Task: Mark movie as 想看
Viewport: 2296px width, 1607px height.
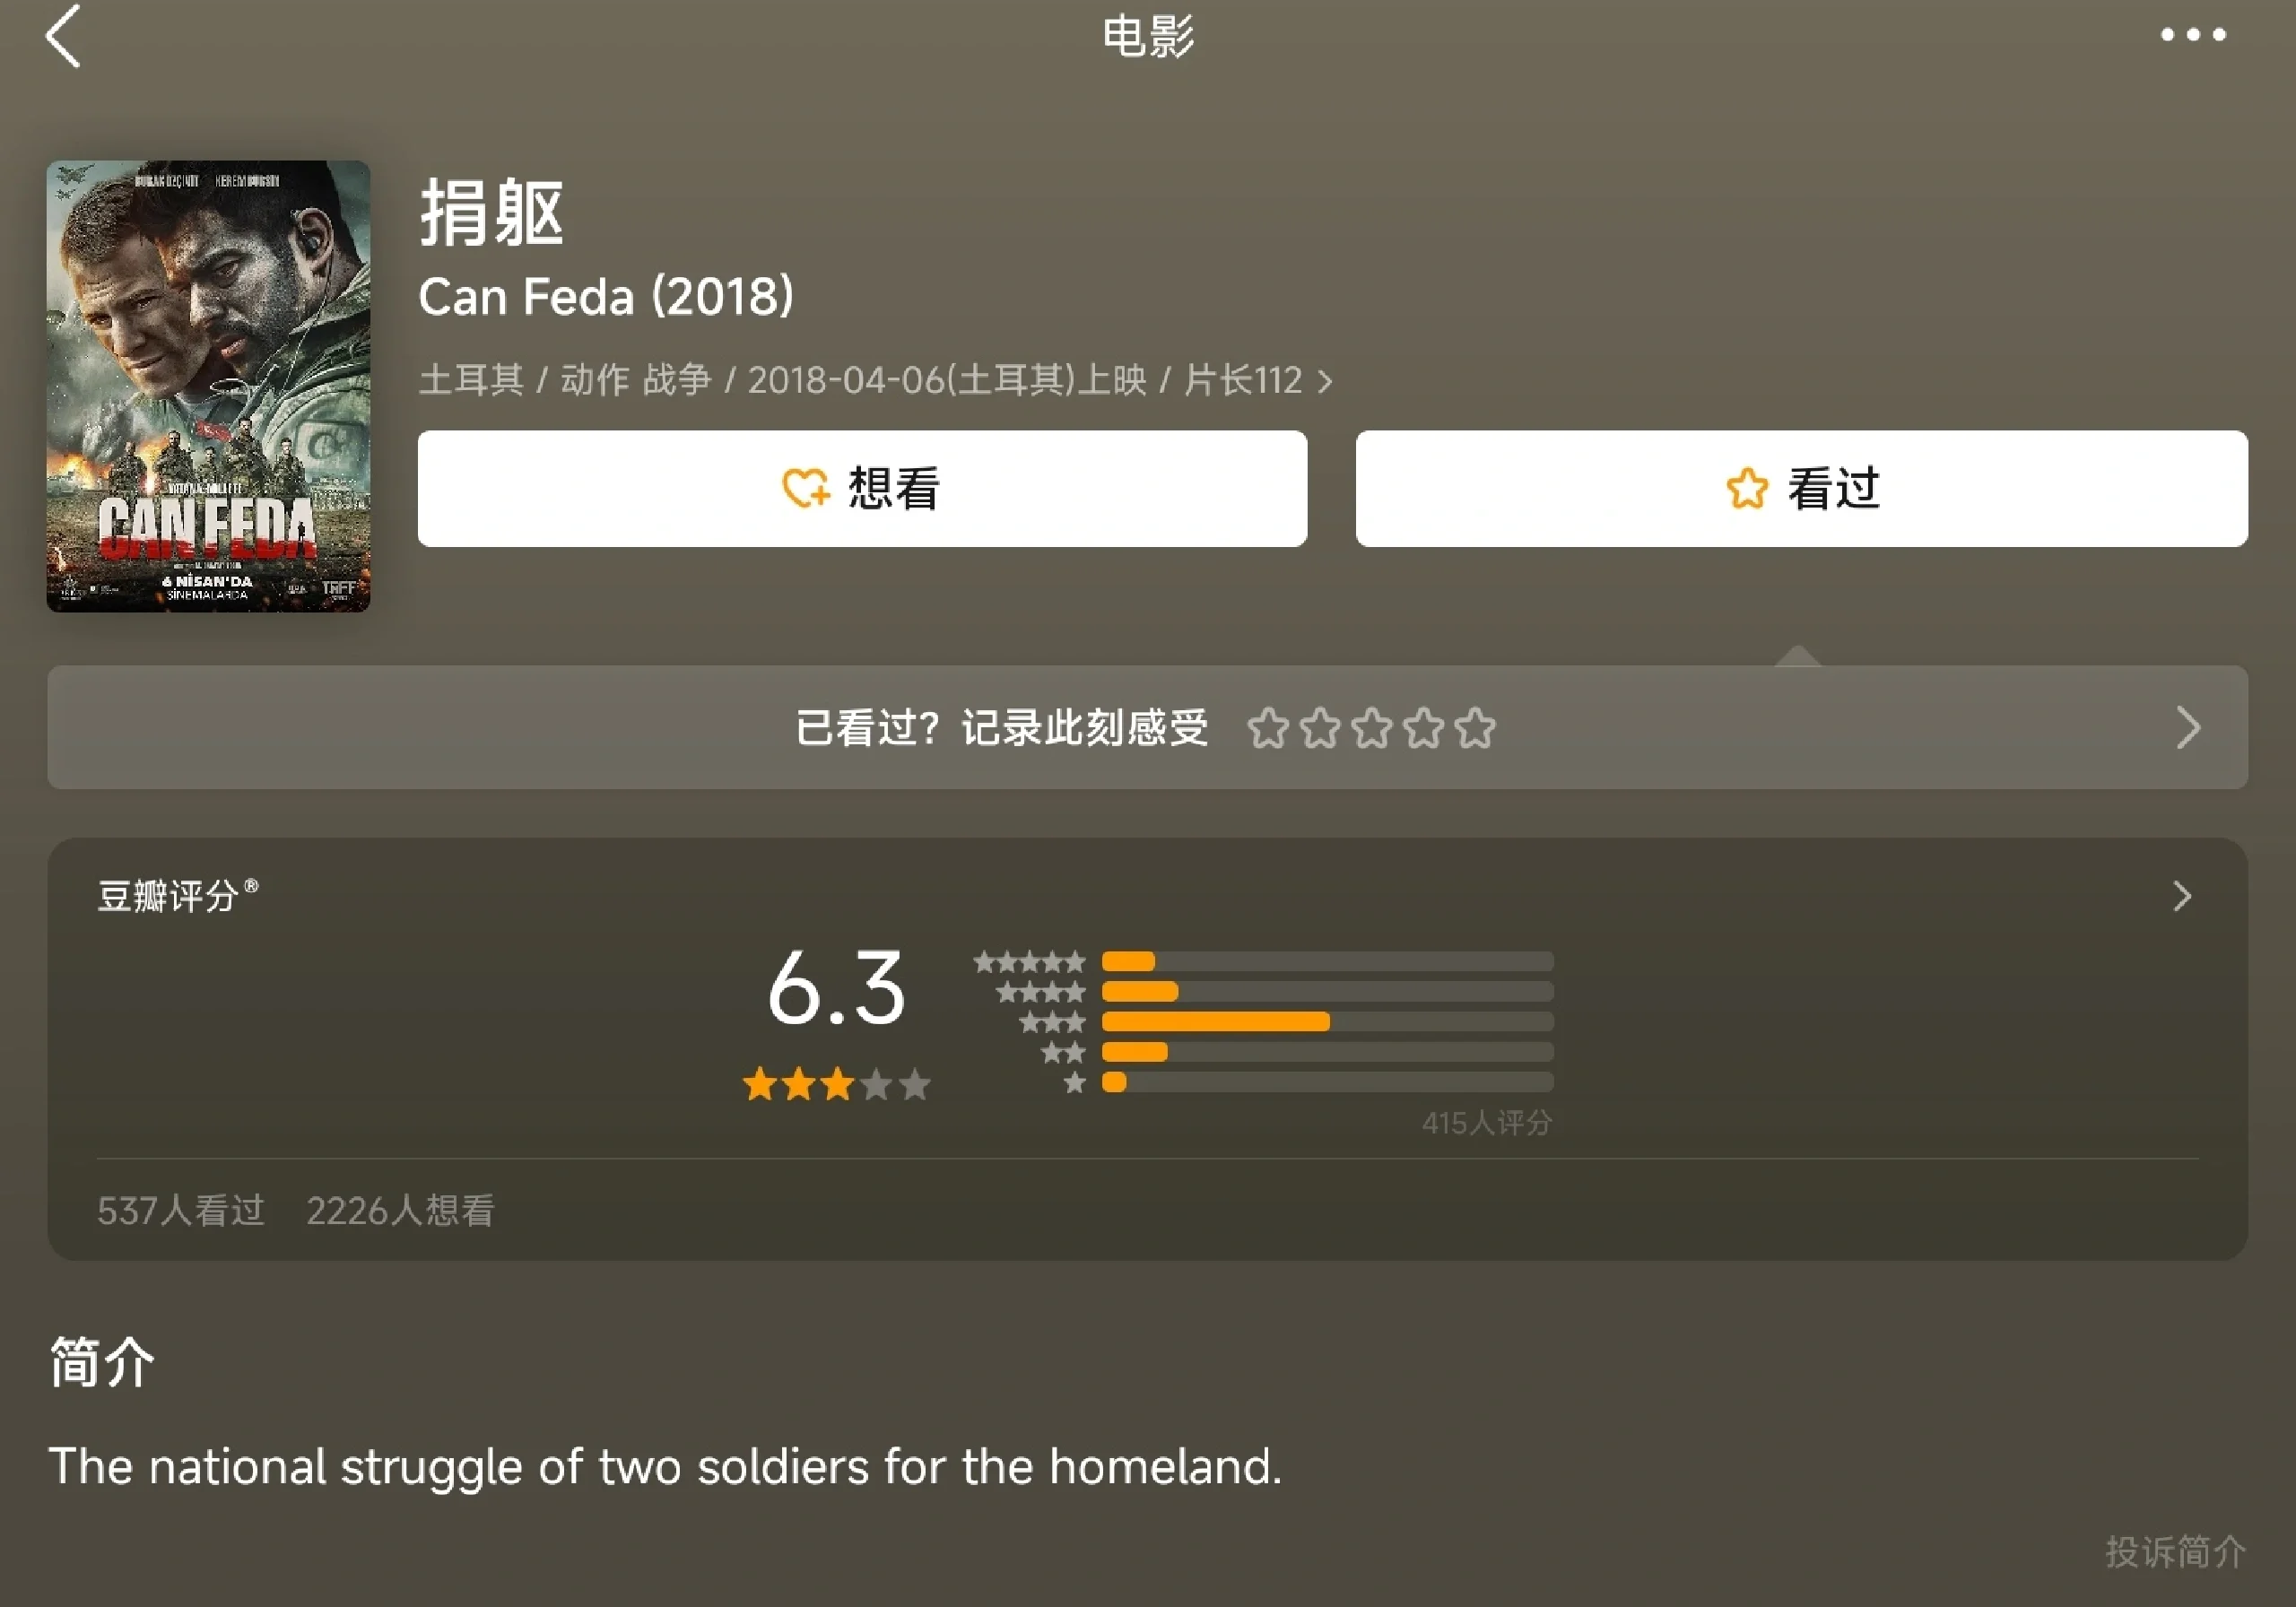Action: pyautogui.click(x=862, y=488)
